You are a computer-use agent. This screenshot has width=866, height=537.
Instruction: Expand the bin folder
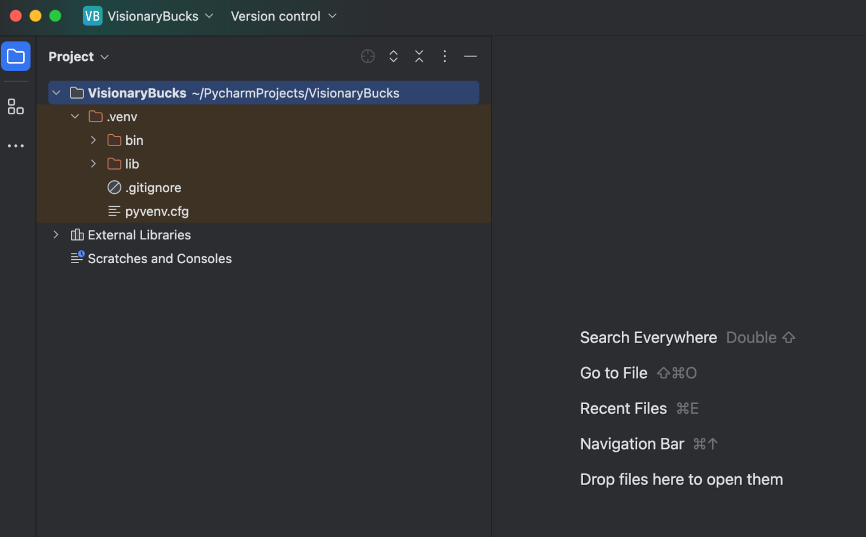(x=93, y=140)
